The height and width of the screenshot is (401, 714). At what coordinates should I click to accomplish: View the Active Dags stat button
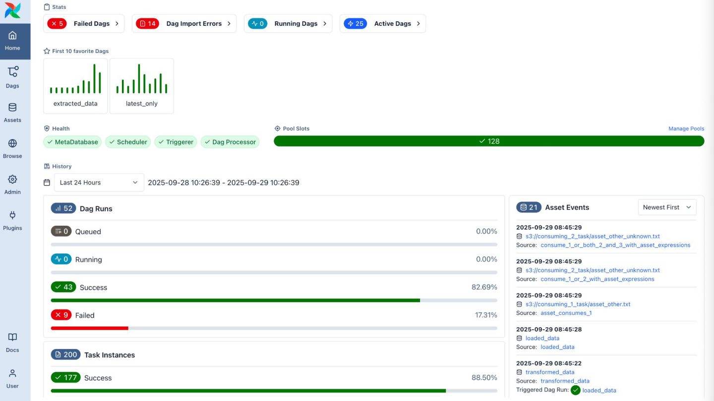[382, 24]
